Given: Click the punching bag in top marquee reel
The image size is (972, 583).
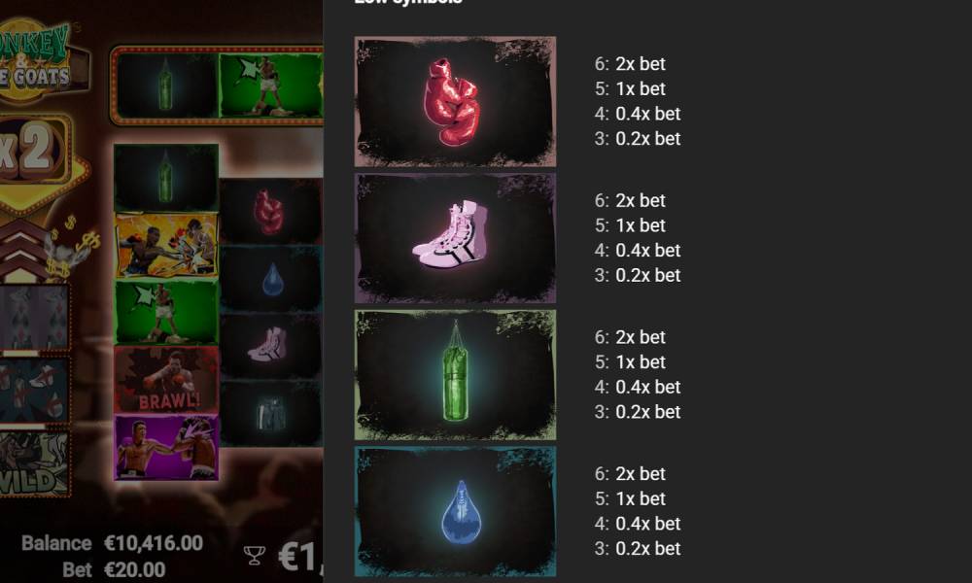Looking at the screenshot, I should pyautogui.click(x=166, y=85).
